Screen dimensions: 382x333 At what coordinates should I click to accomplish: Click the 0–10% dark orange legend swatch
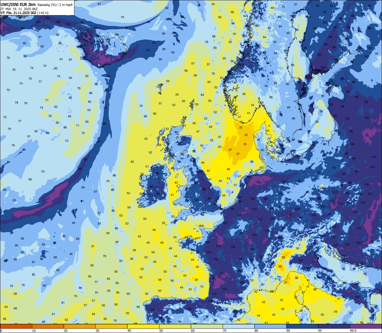(x=16, y=326)
